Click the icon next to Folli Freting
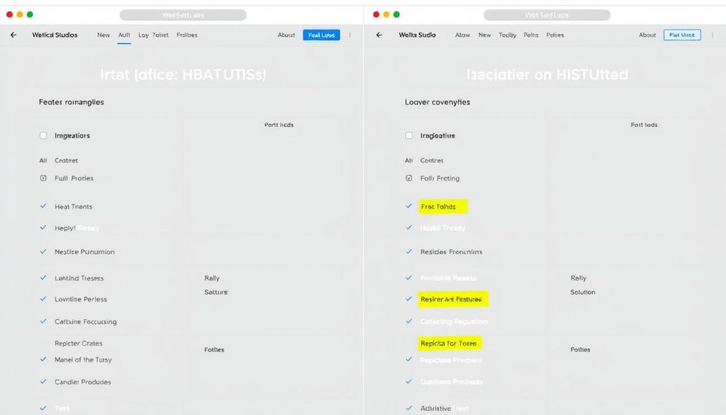This screenshot has width=726, height=415. (x=408, y=178)
